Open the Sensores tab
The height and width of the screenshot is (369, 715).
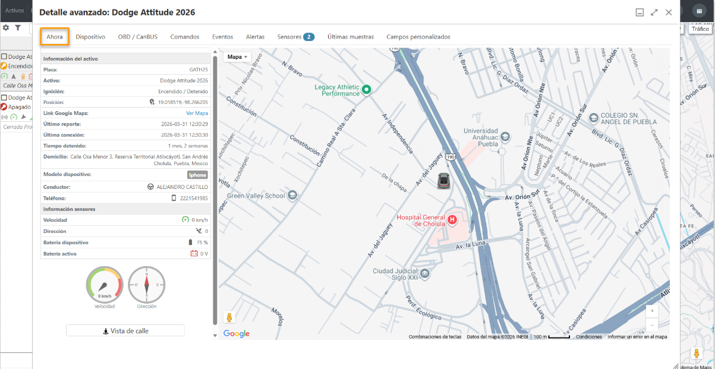[x=296, y=37]
